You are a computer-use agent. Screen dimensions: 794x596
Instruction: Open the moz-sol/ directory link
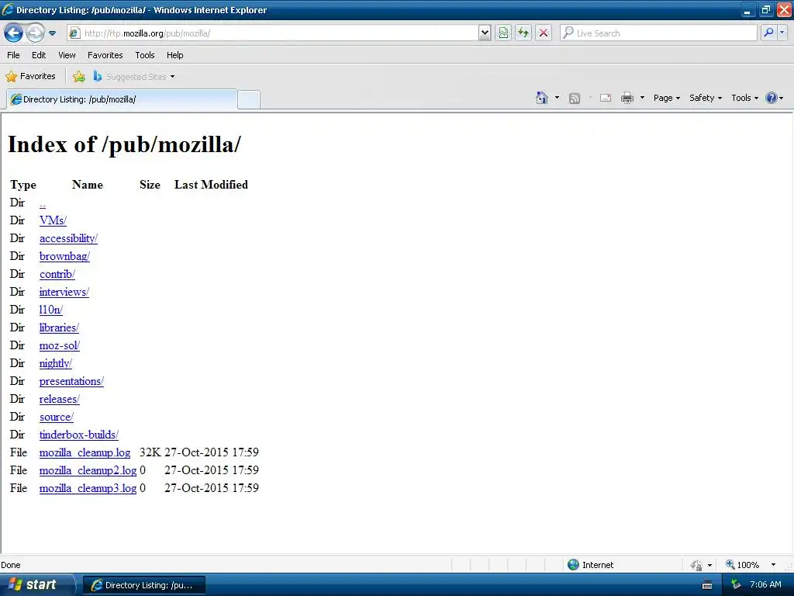click(60, 345)
